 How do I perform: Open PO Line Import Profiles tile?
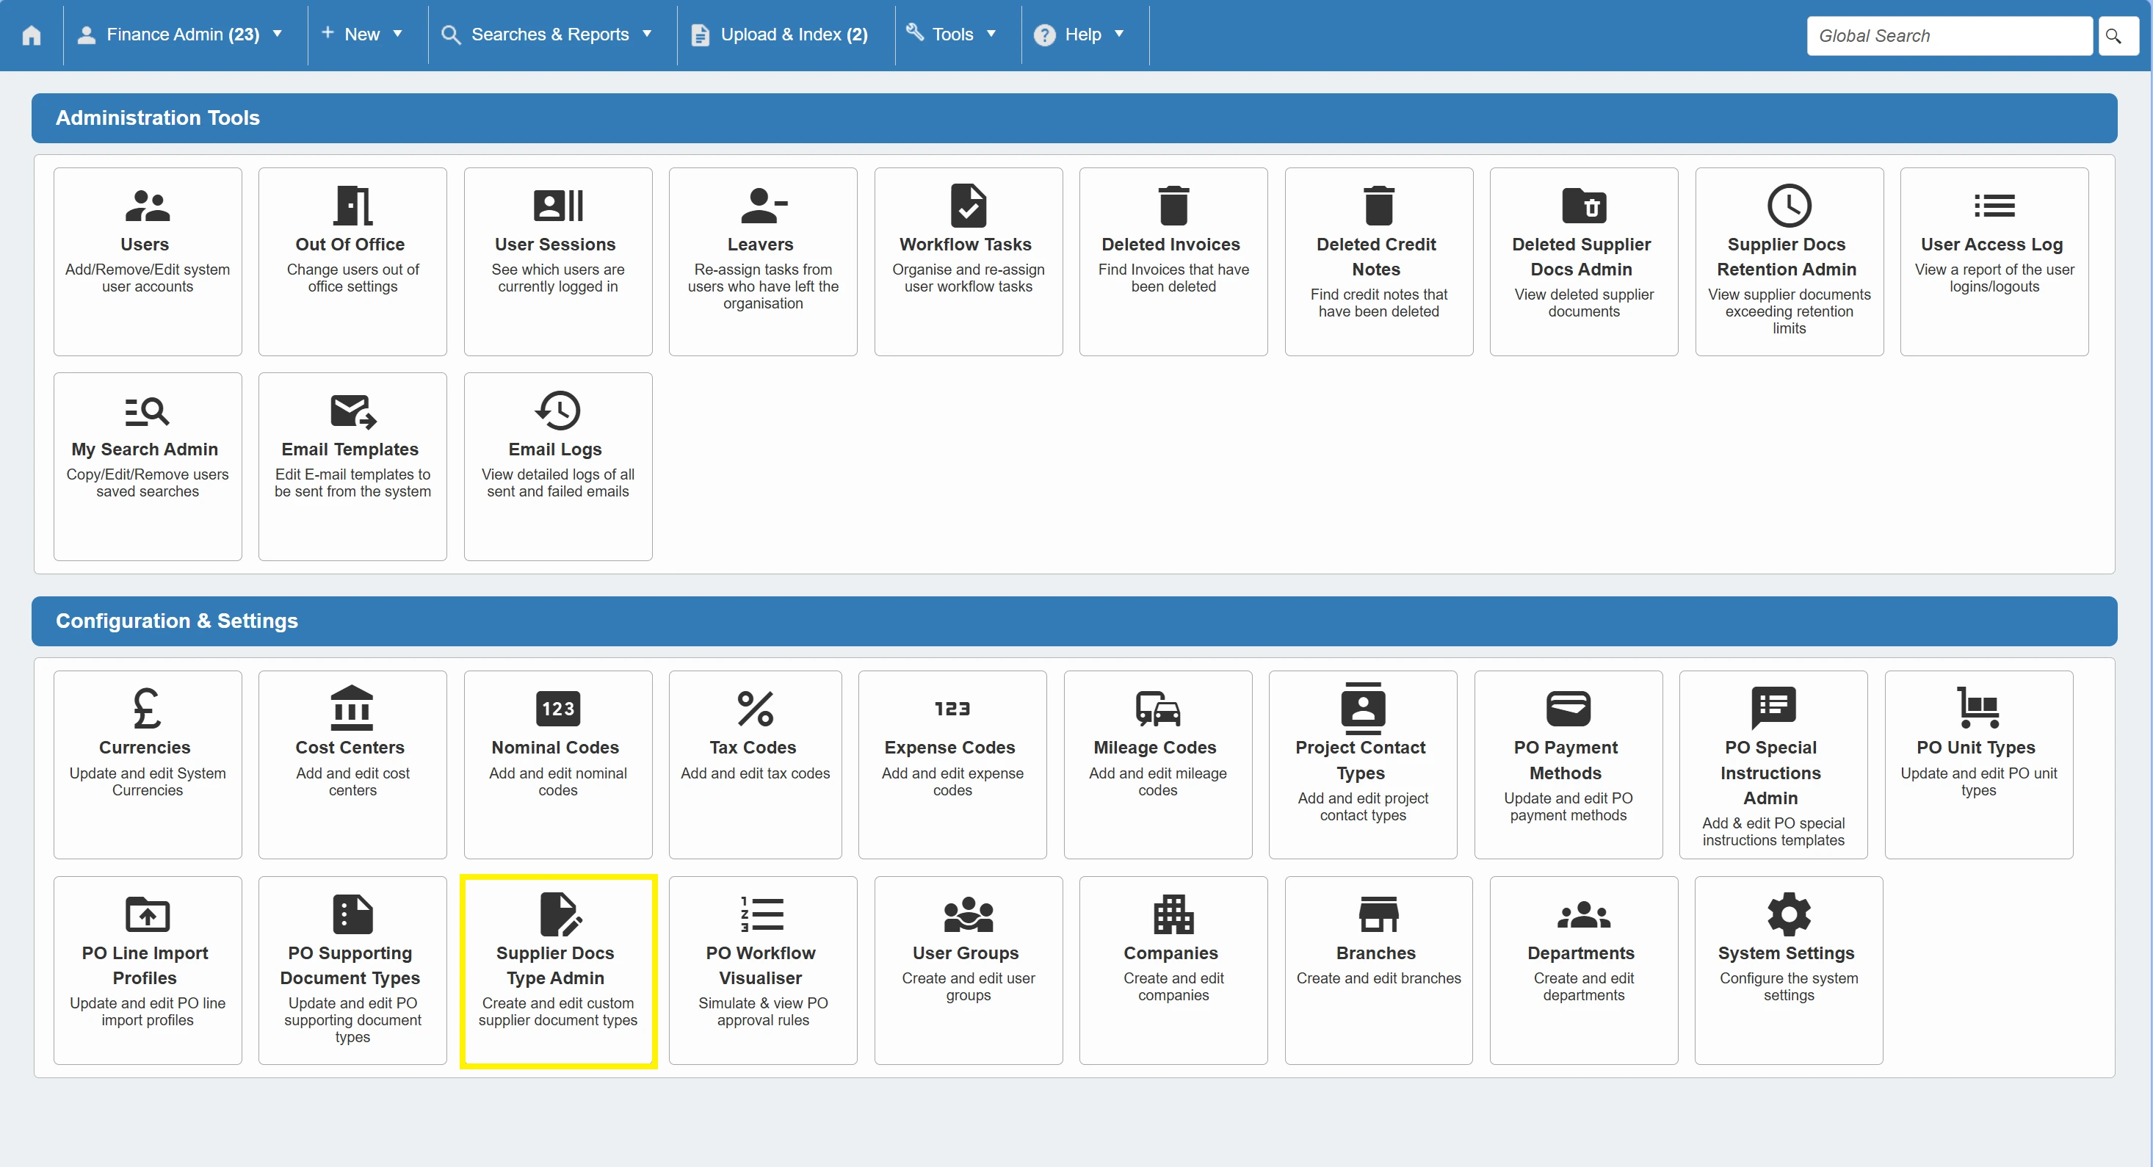(x=147, y=969)
